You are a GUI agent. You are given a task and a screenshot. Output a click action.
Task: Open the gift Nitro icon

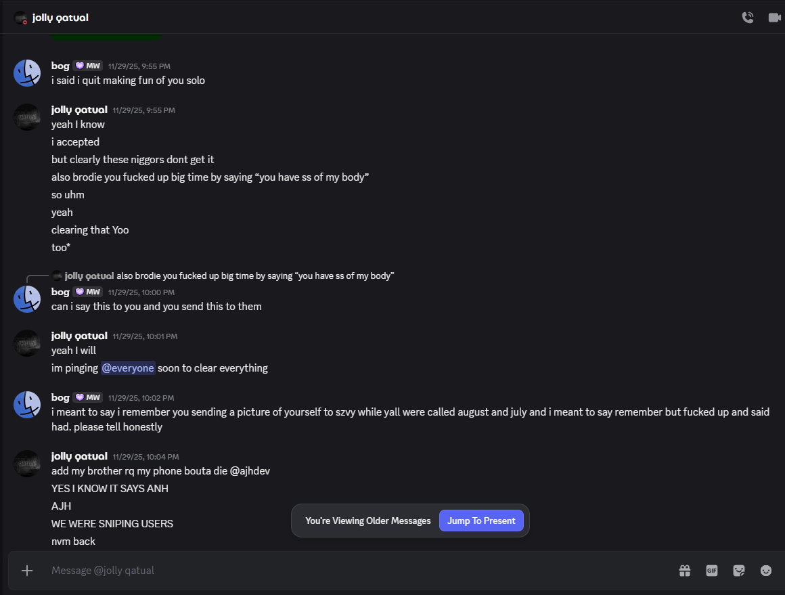(685, 571)
